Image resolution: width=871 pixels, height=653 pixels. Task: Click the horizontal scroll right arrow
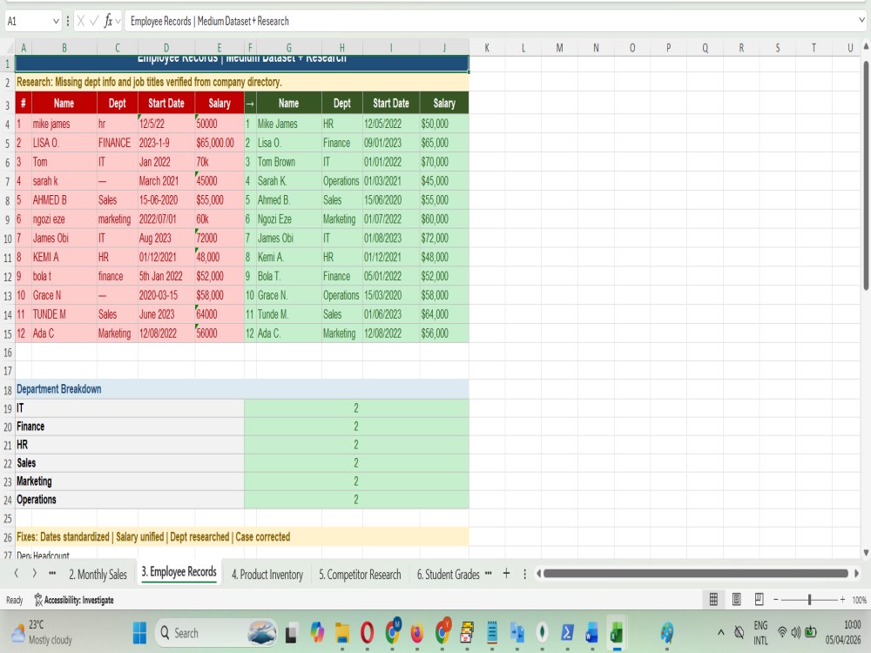856,573
